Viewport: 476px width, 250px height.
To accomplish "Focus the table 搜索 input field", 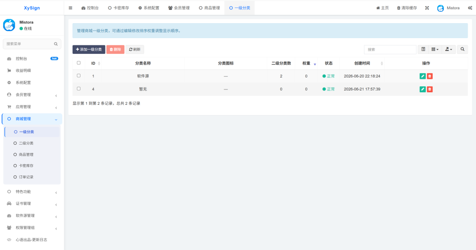I will point(390,49).
